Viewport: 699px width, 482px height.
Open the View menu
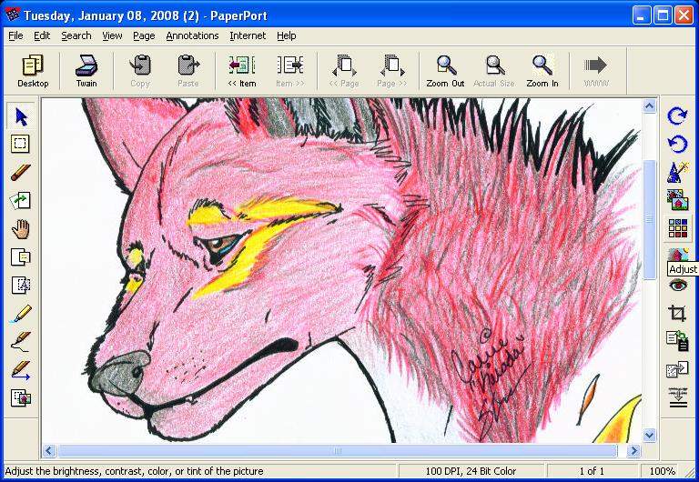[x=112, y=35]
